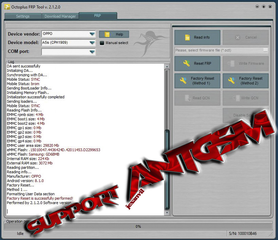Viewport: 278px width, 240px height.
Task: Click the log scroll up arrow
Action: tap(167, 67)
